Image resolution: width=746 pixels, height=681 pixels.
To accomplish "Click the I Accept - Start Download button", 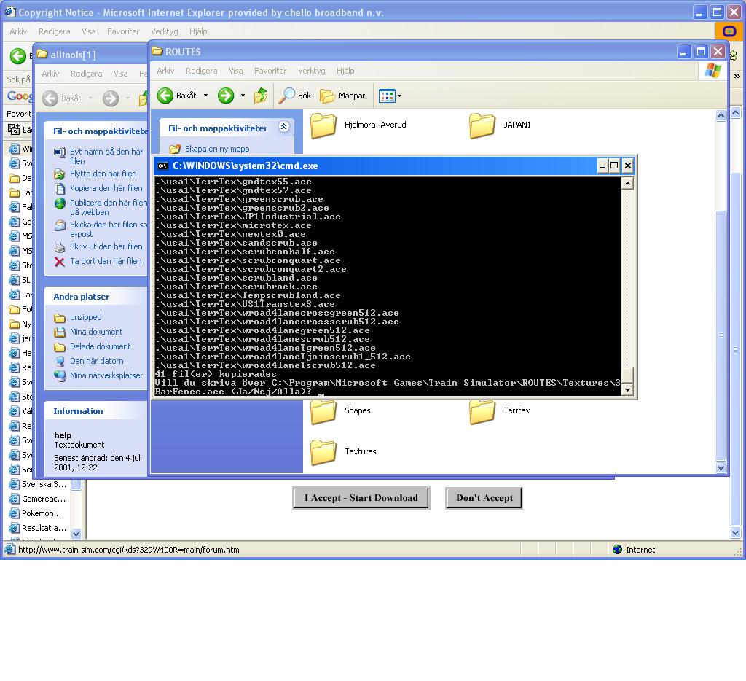I will (x=361, y=498).
